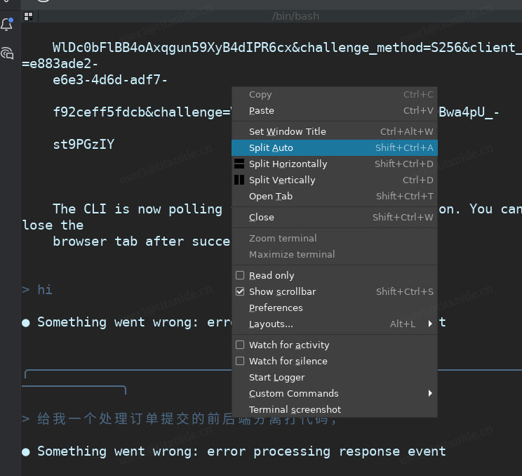Click the /bin/bash terminal title bar
The image size is (522, 476).
(x=295, y=15)
